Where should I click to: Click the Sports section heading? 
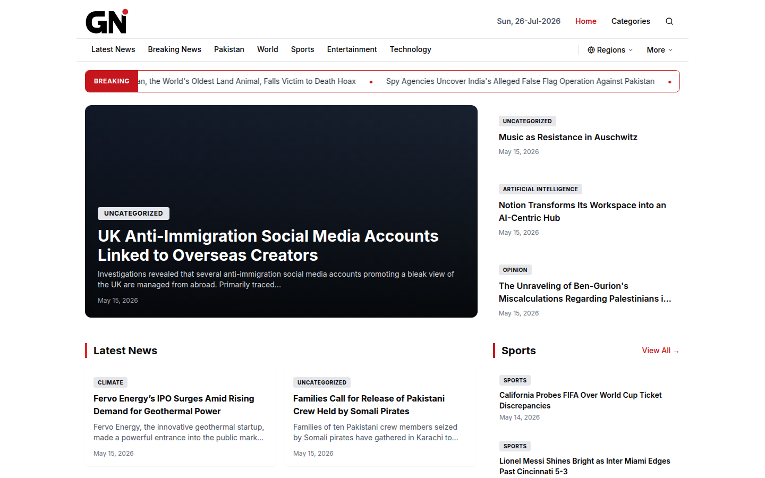tap(518, 351)
